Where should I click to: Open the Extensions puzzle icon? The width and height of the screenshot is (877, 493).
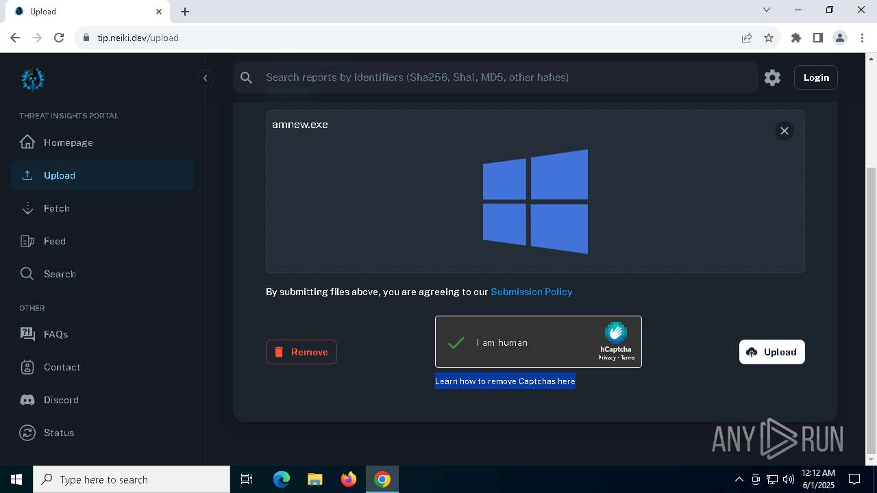pyautogui.click(x=796, y=38)
